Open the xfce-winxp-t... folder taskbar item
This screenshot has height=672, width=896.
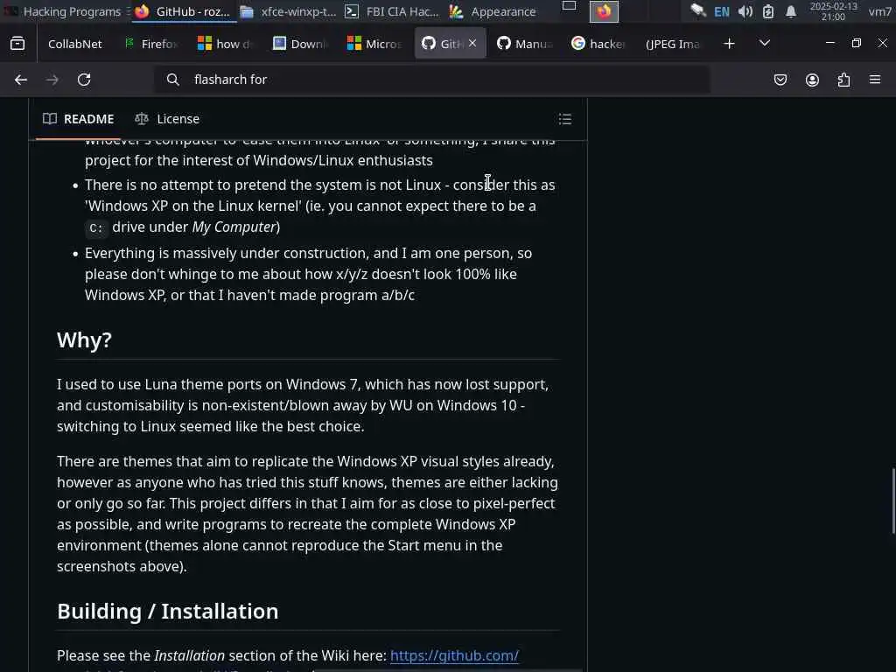click(288, 11)
